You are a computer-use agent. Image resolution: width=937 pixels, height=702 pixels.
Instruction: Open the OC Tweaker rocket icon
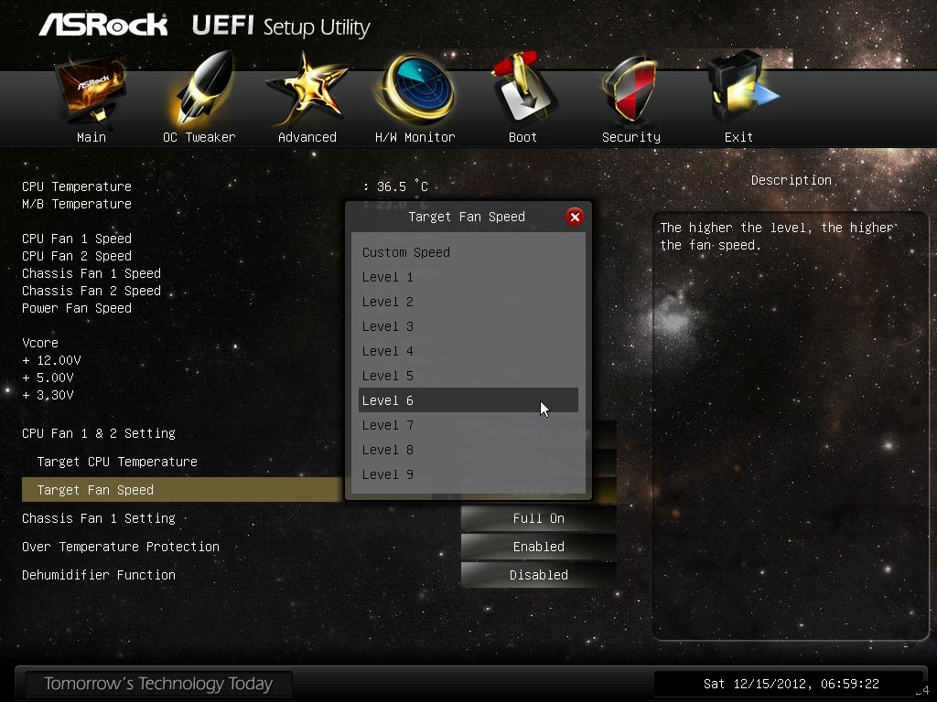pyautogui.click(x=202, y=90)
